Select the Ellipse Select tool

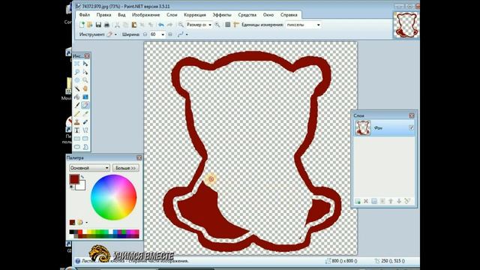(x=76, y=80)
